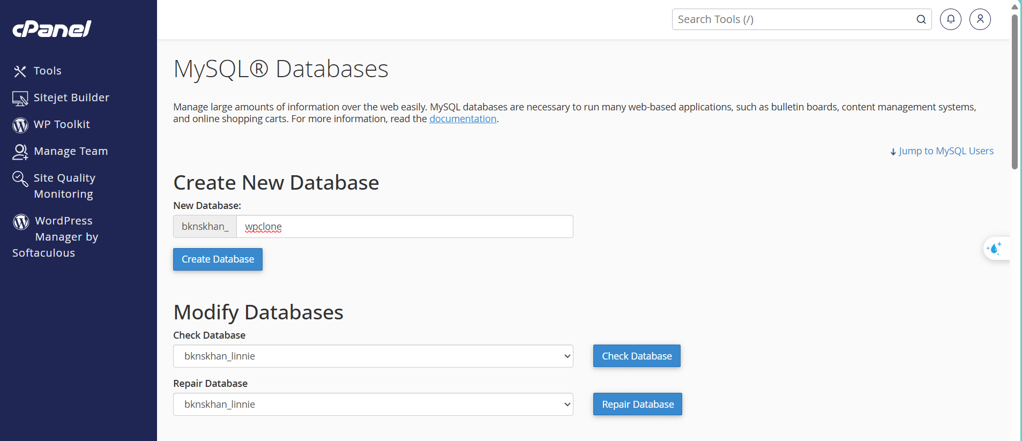Click the Repair Database field label
Screen dimensions: 1022x441
pyautogui.click(x=211, y=384)
